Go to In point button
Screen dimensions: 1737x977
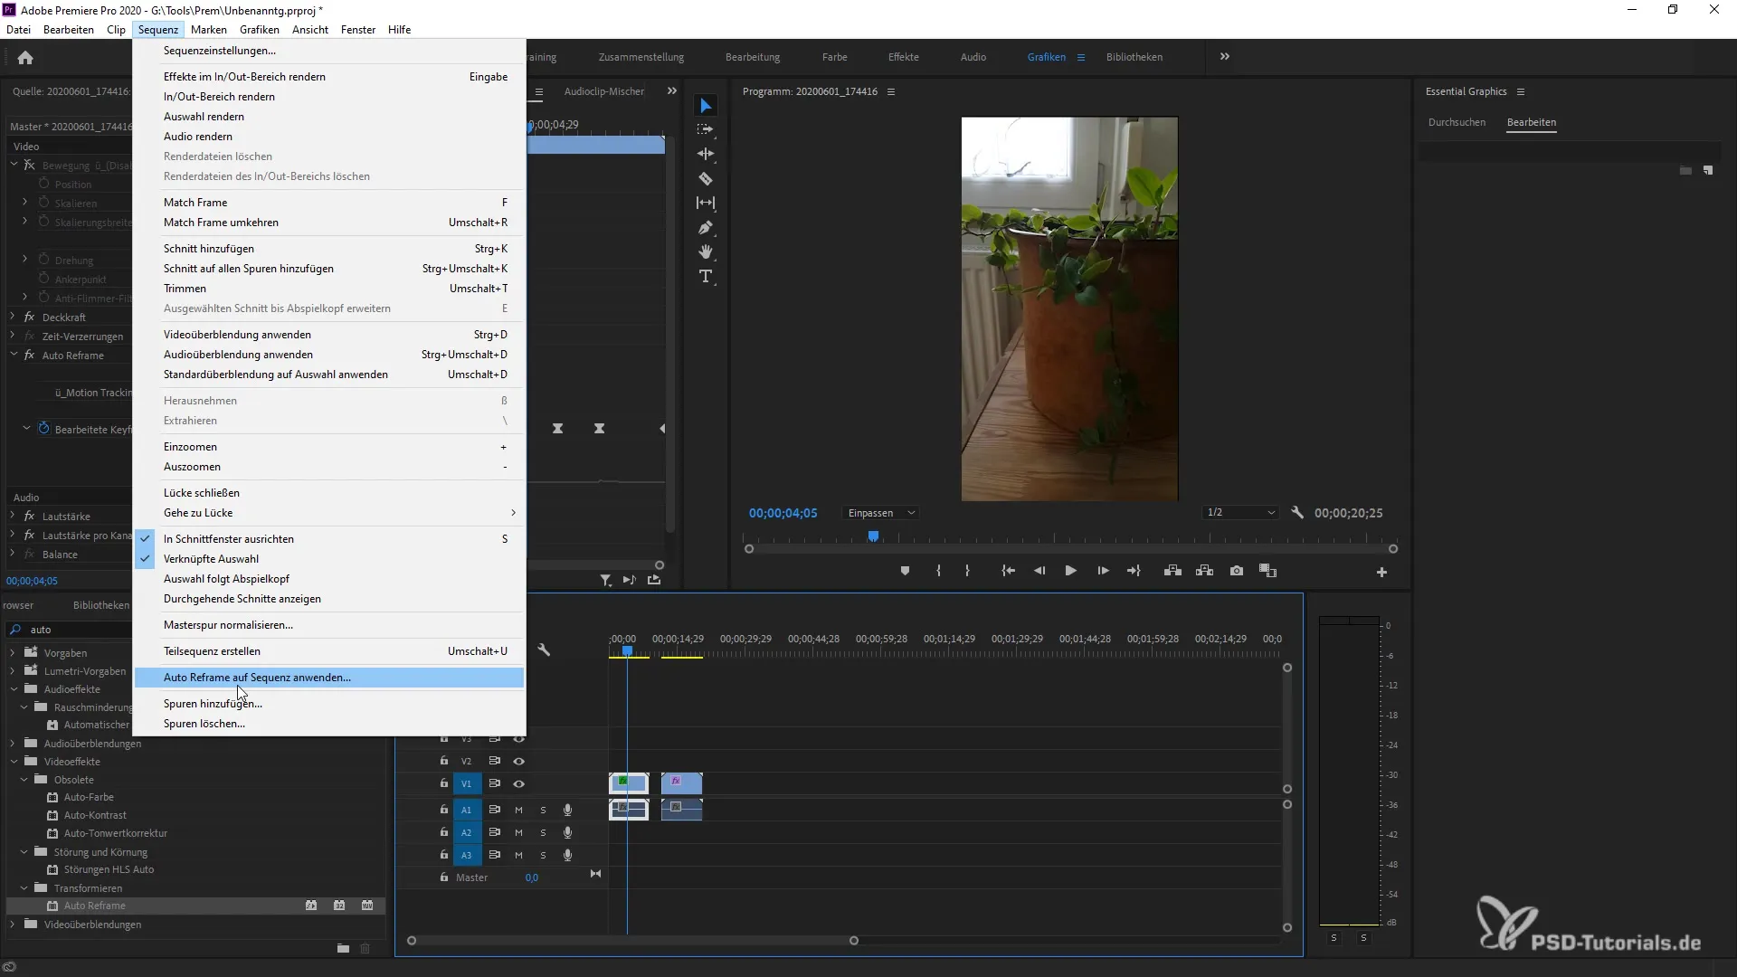[1008, 571]
